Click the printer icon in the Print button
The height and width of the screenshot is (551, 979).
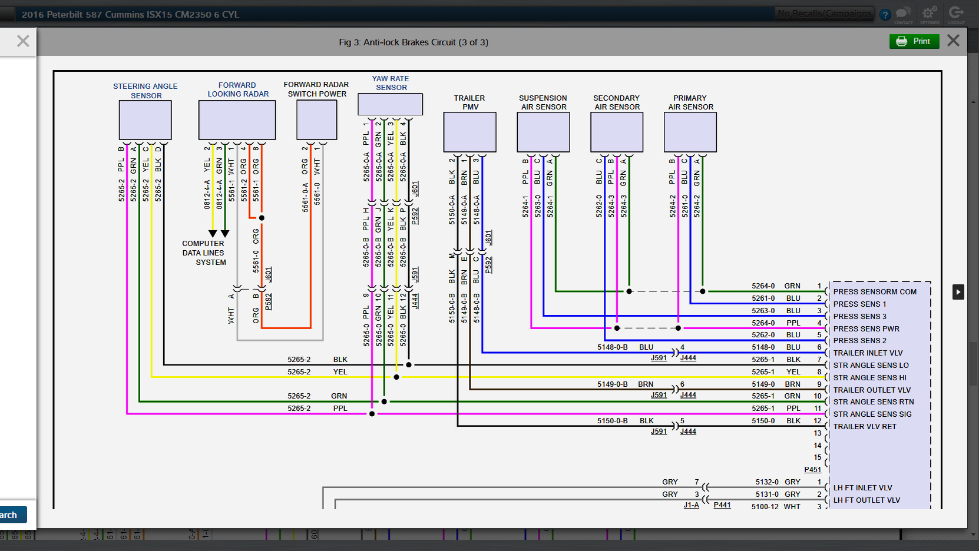[x=901, y=41]
